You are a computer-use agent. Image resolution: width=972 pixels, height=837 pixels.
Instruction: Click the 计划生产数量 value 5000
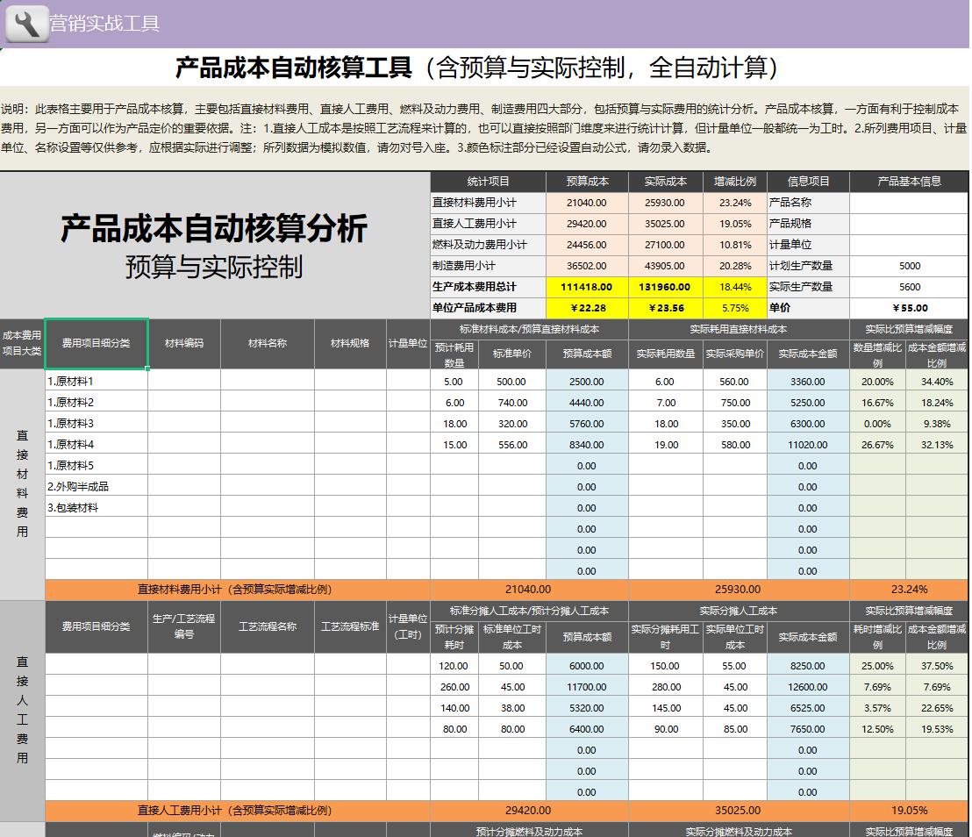click(908, 265)
